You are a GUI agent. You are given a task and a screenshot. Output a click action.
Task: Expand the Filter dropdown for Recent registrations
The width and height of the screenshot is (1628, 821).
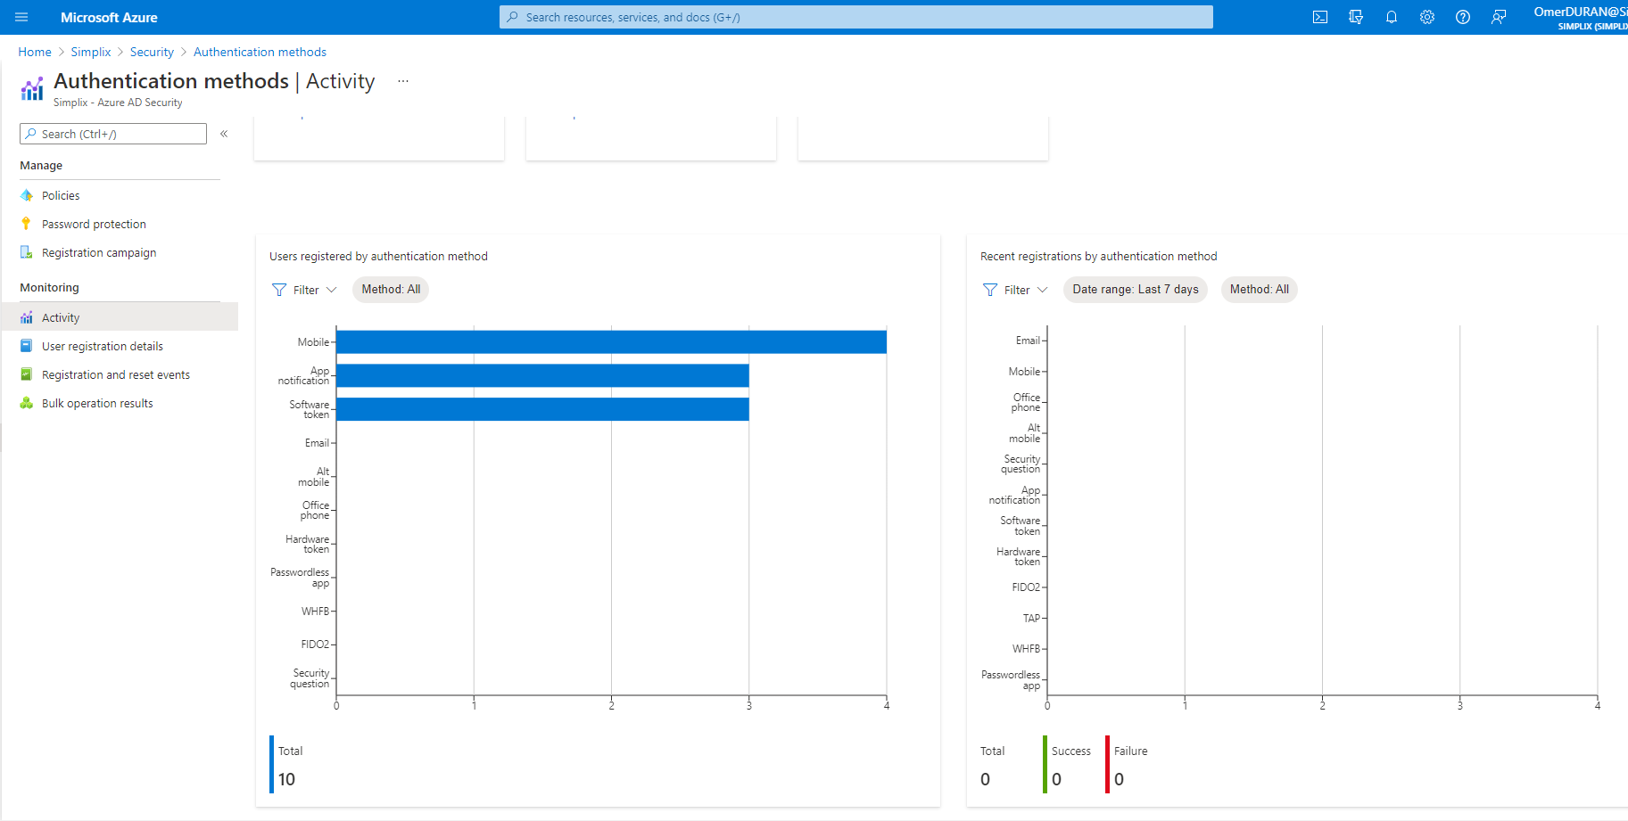[1015, 290]
